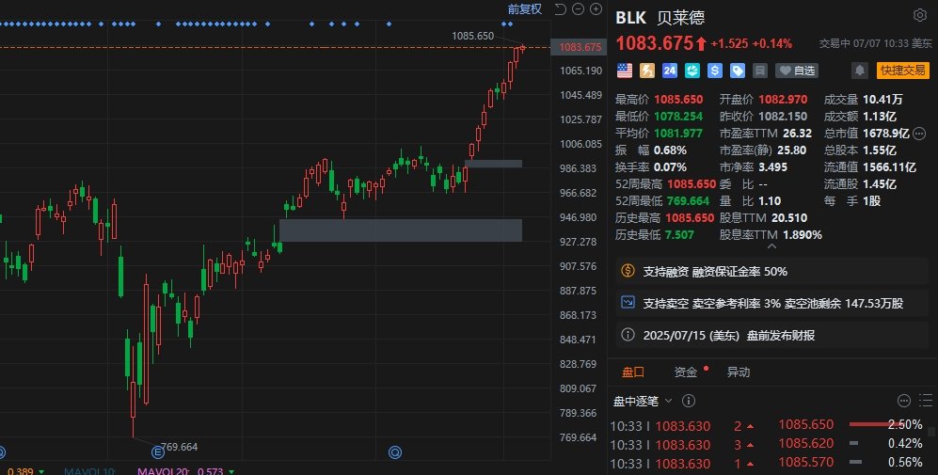Click the gray note icon
The image size is (938, 475).
point(760,71)
